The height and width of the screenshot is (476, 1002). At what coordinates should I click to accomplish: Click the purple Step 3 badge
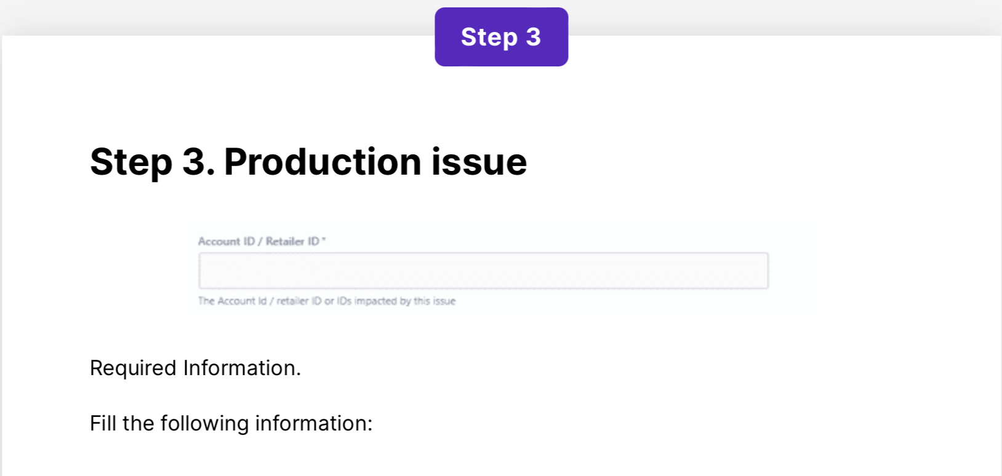point(501,37)
